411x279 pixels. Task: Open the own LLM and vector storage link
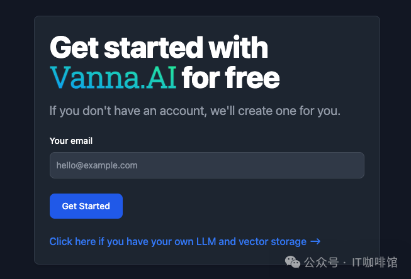pyautogui.click(x=178, y=241)
